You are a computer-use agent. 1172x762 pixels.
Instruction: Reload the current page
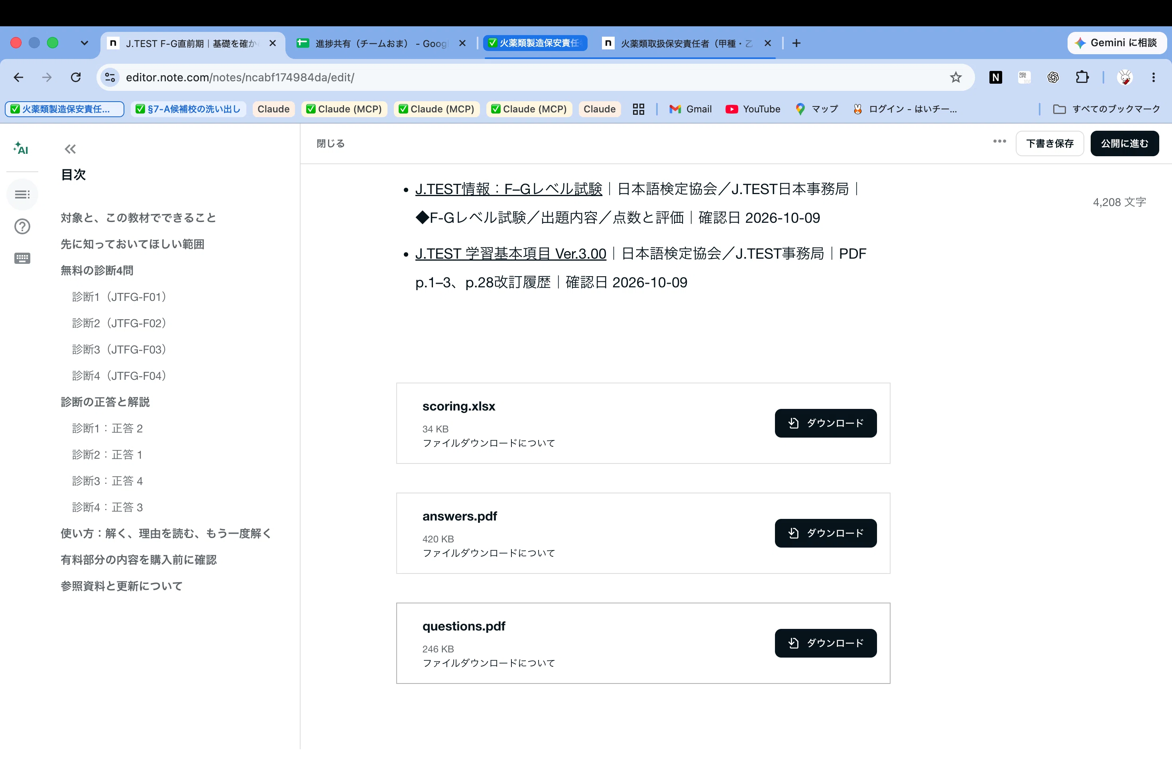pyautogui.click(x=75, y=77)
